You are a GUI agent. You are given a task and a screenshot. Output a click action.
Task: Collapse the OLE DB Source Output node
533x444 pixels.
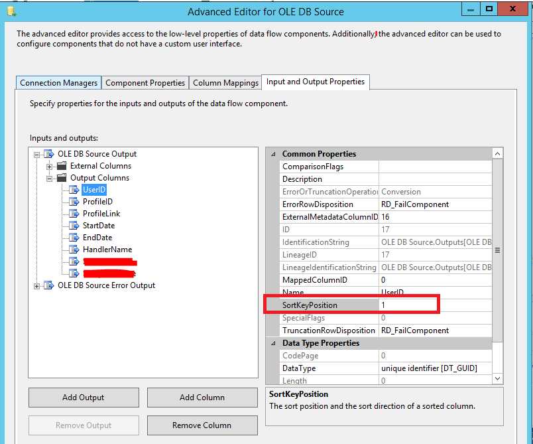(36, 155)
